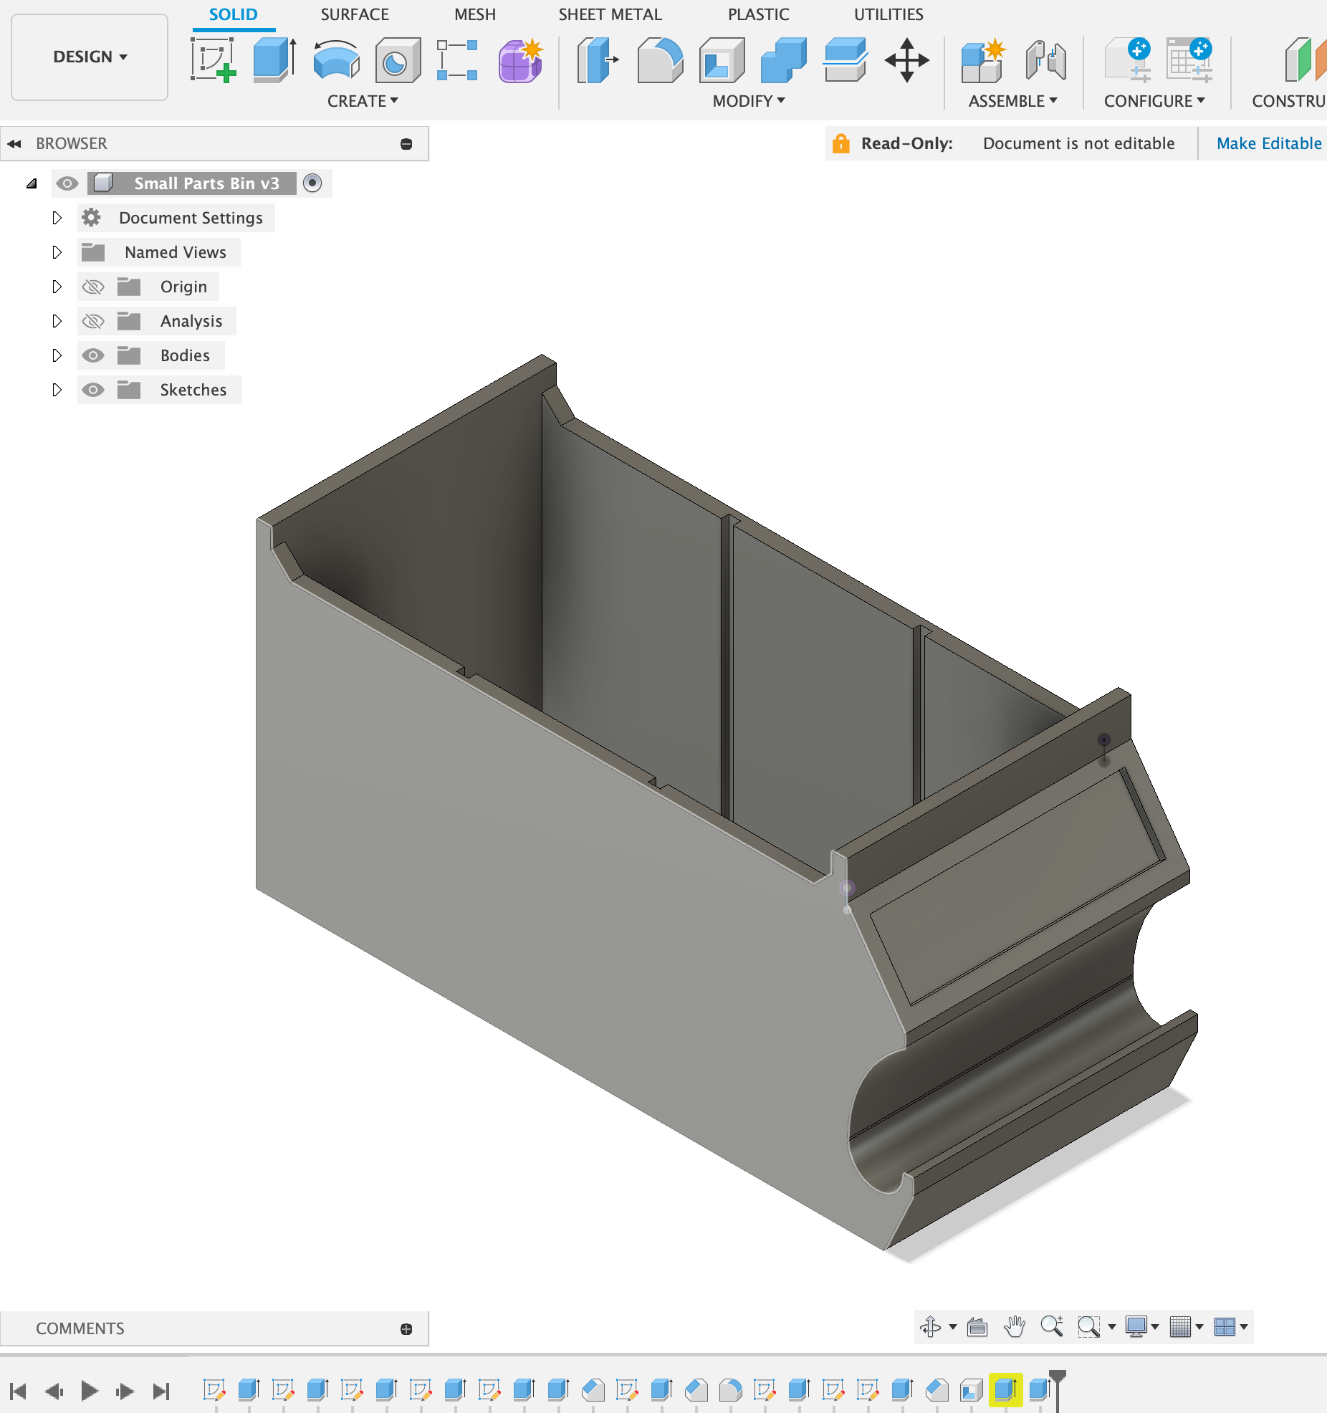The image size is (1327, 1413).
Task: Select the Extrude tool in Create
Action: [275, 60]
